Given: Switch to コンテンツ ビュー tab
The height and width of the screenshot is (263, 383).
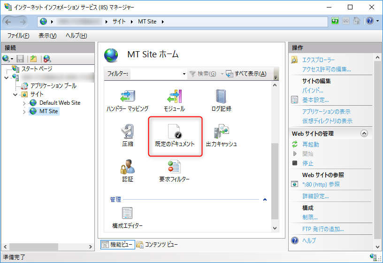Looking at the screenshot, I should (x=157, y=245).
